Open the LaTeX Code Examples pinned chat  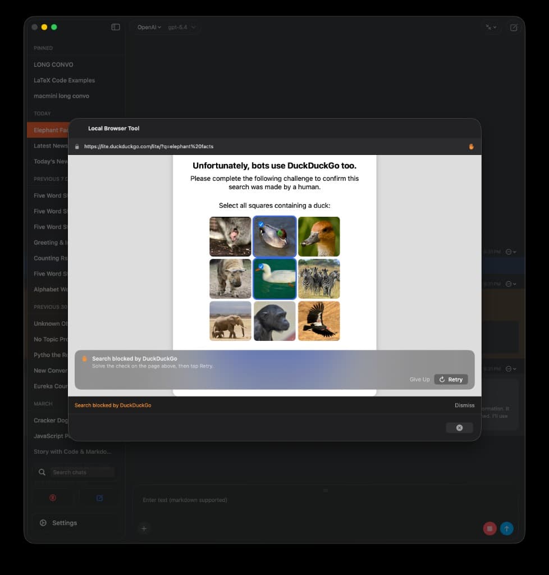pos(64,80)
